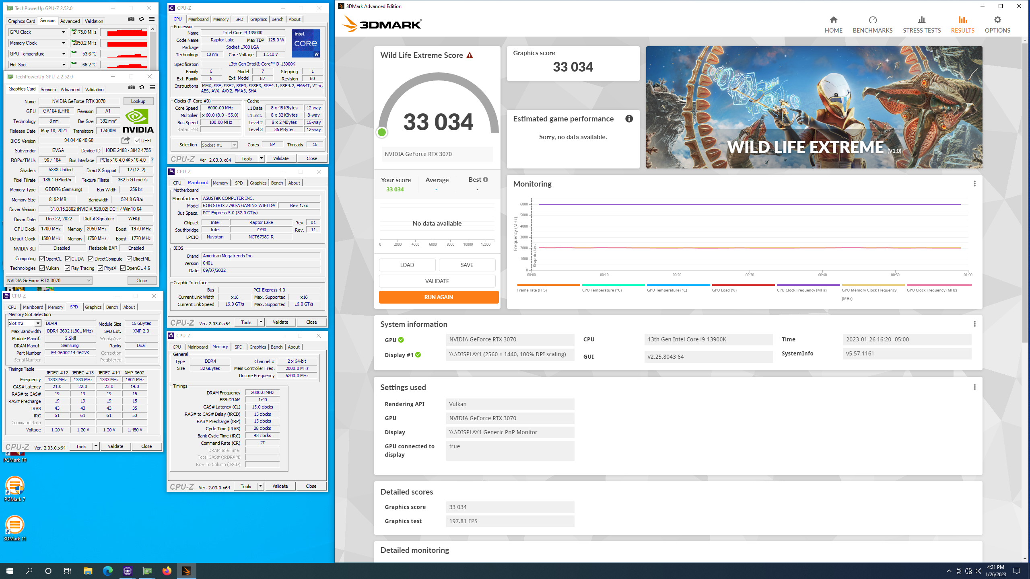Toggle the Ray Tracing checkbox in GPU-Z
1030x579 pixels.
tap(68, 268)
